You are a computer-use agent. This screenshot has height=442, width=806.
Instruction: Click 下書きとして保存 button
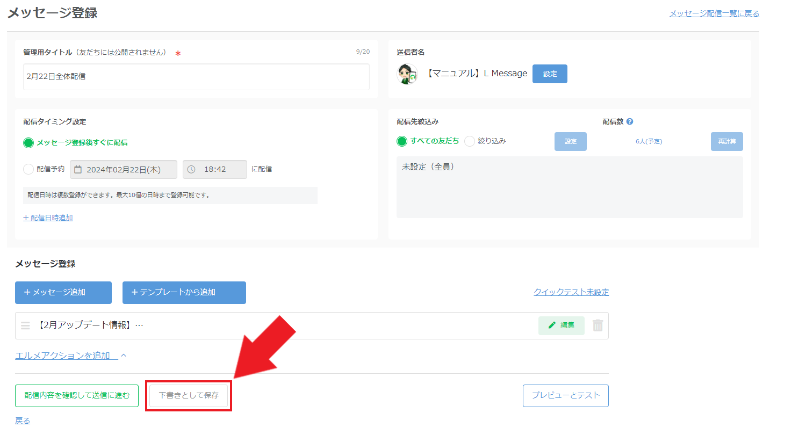point(189,396)
